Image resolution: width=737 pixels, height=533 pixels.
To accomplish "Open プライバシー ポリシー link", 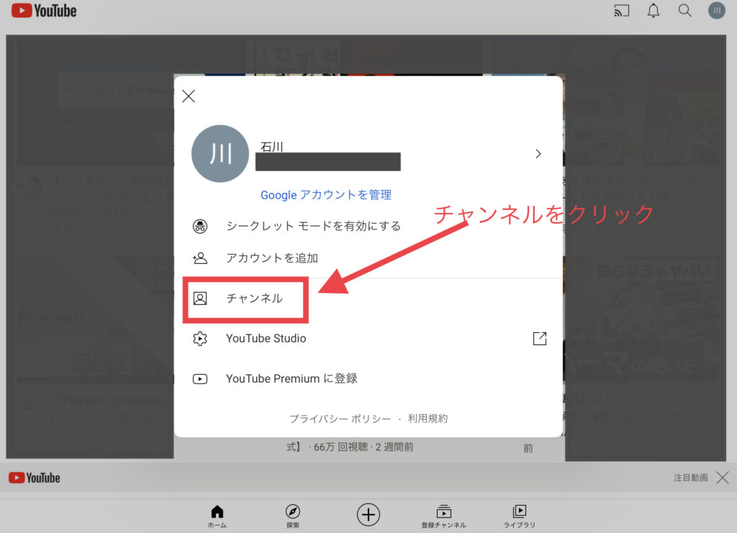I will pos(340,419).
